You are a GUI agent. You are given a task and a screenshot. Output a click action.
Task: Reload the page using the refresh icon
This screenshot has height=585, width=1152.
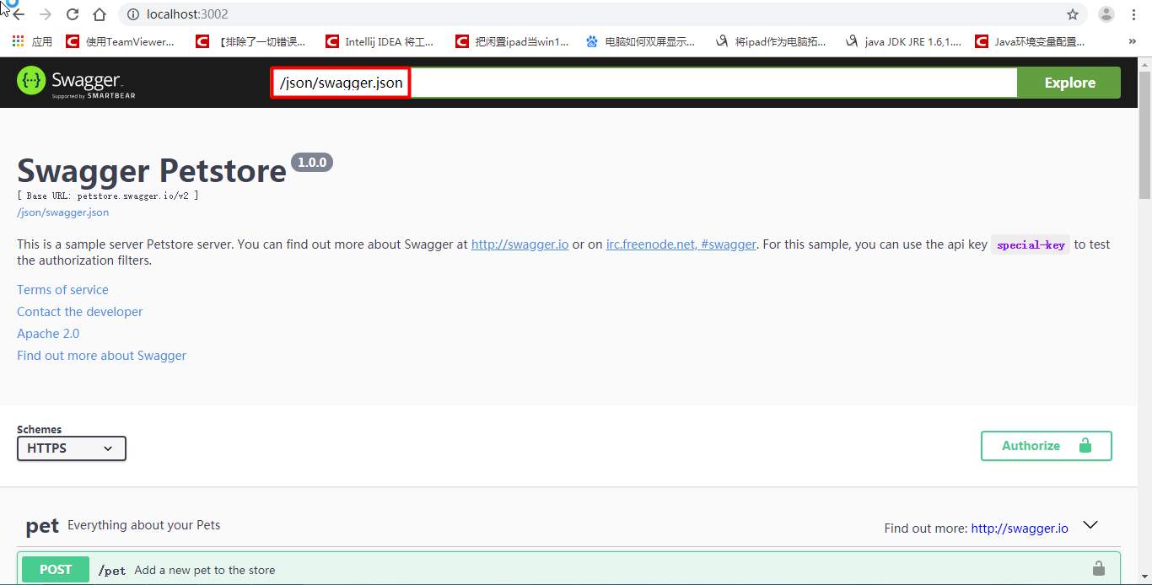coord(72,13)
